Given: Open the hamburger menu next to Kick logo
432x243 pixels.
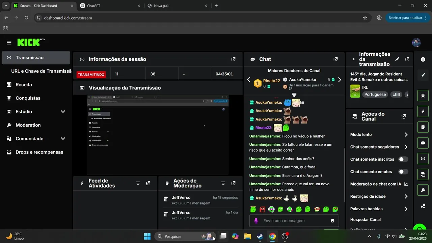Looking at the screenshot, I should (9, 43).
